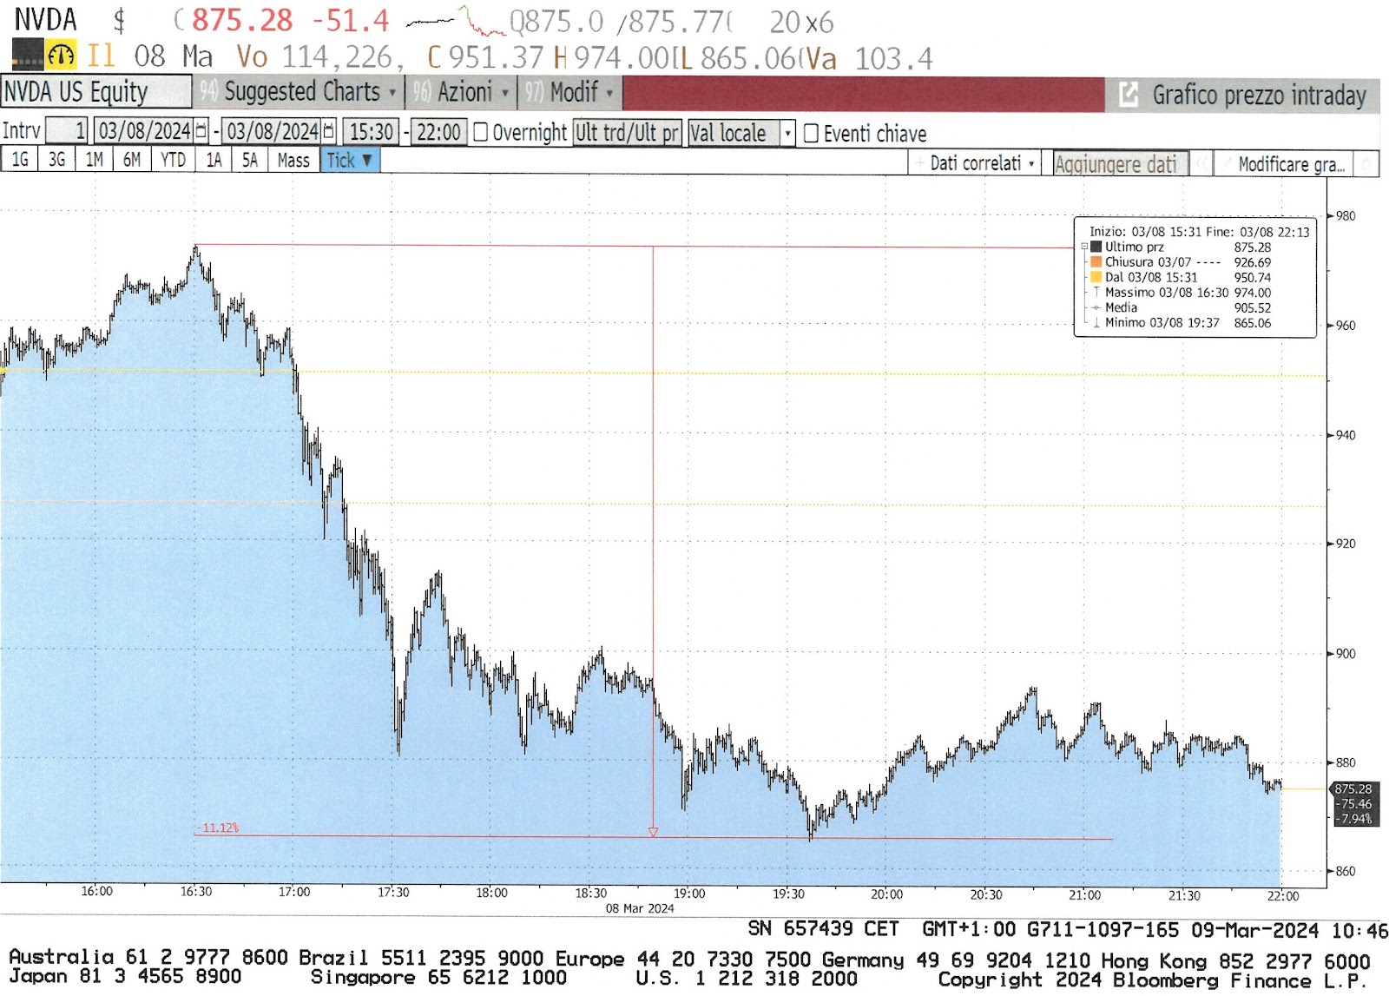
Task: Click the Massimo 974.00 legend value
Action: pyautogui.click(x=1253, y=293)
